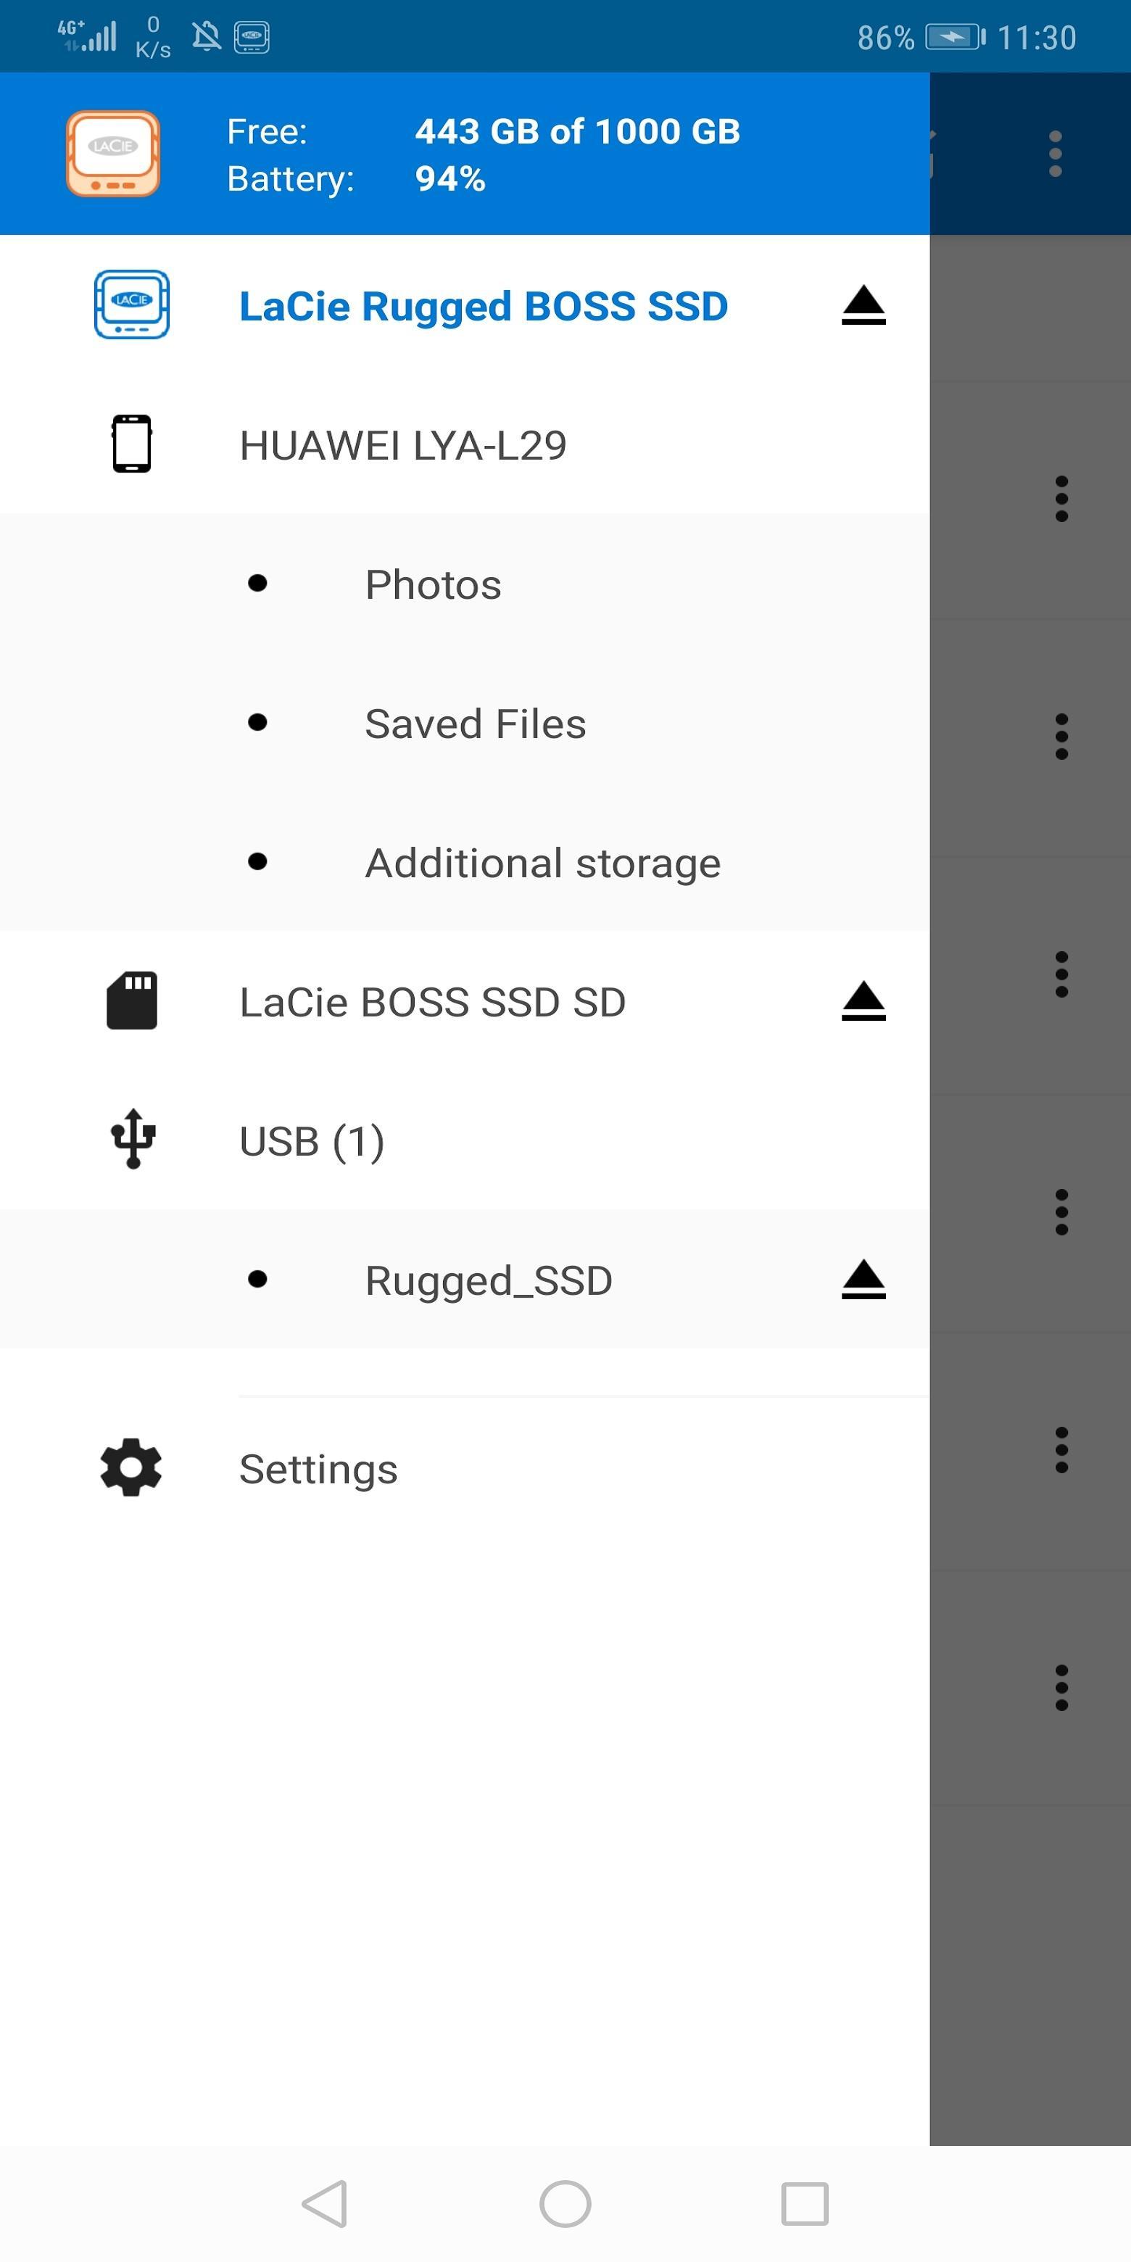Open Settings via the gear icon
The height and width of the screenshot is (2262, 1131).
tap(130, 1467)
